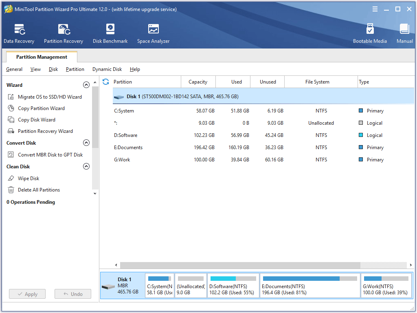Choose Wipe Disk
The width and height of the screenshot is (417, 313).
(x=29, y=179)
